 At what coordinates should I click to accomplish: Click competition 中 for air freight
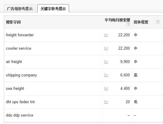tap(135, 62)
